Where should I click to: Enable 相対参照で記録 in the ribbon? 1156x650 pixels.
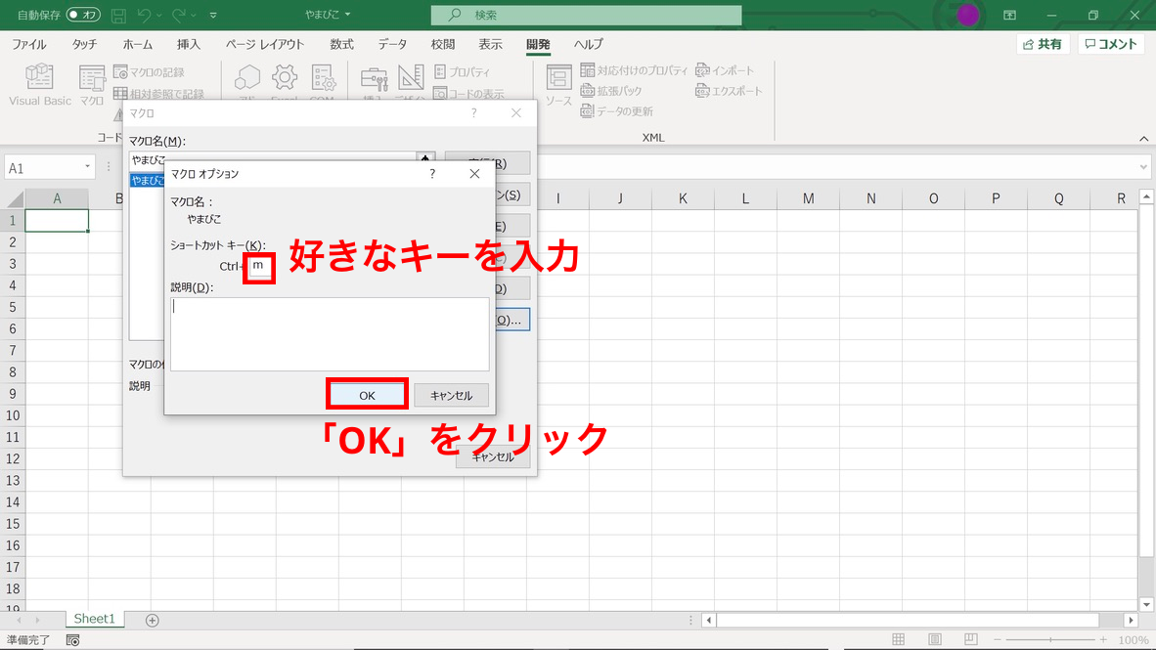(x=158, y=94)
